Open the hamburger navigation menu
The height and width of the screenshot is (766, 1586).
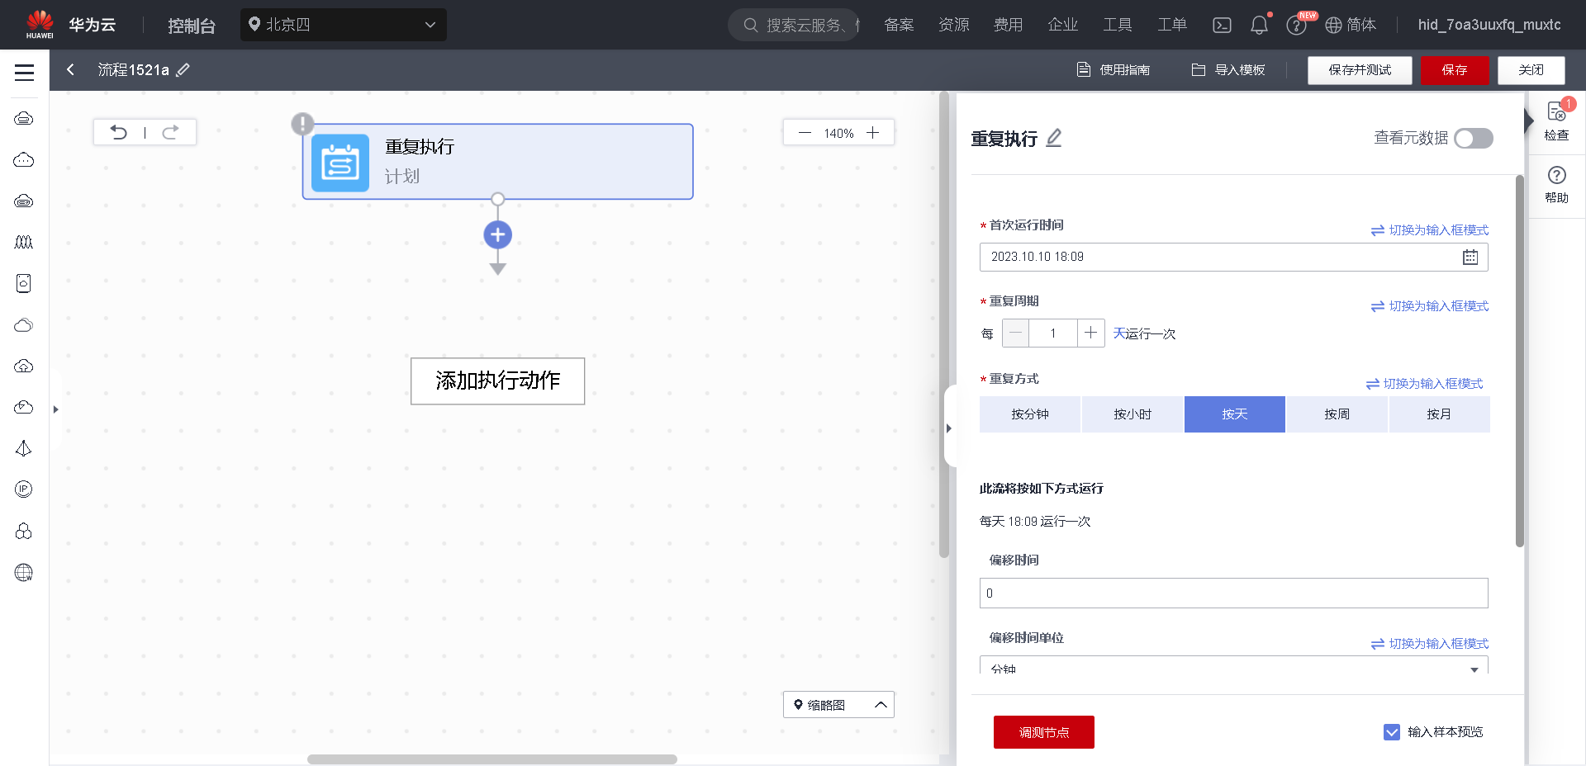[25, 73]
